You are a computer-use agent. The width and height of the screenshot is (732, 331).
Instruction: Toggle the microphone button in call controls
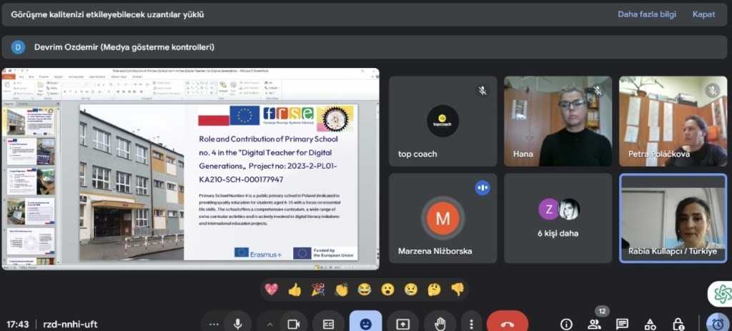coord(237,323)
